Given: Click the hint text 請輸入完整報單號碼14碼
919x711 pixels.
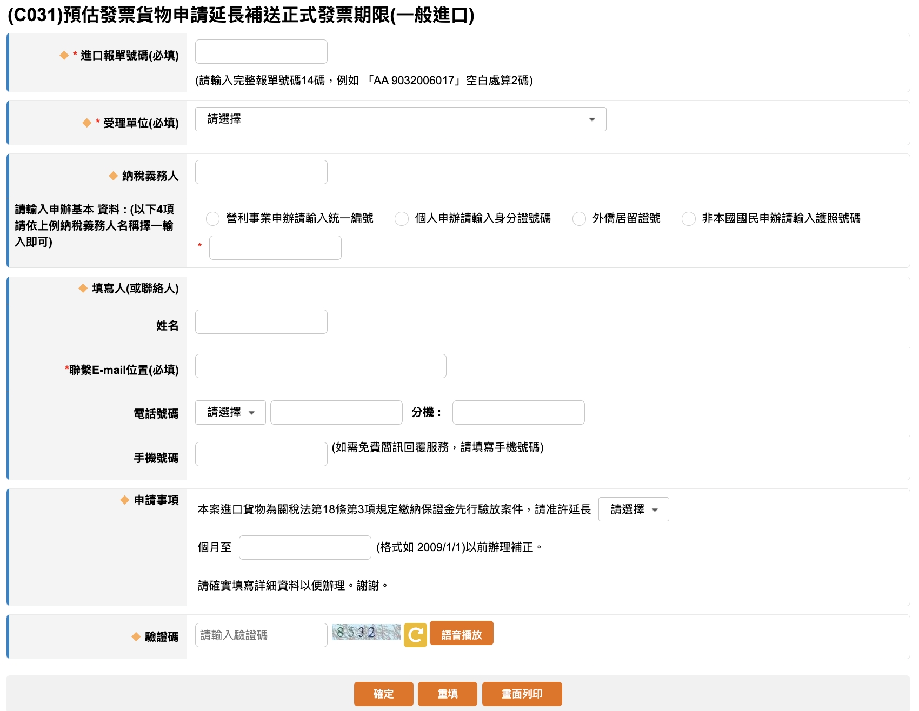Looking at the screenshot, I should tap(364, 81).
